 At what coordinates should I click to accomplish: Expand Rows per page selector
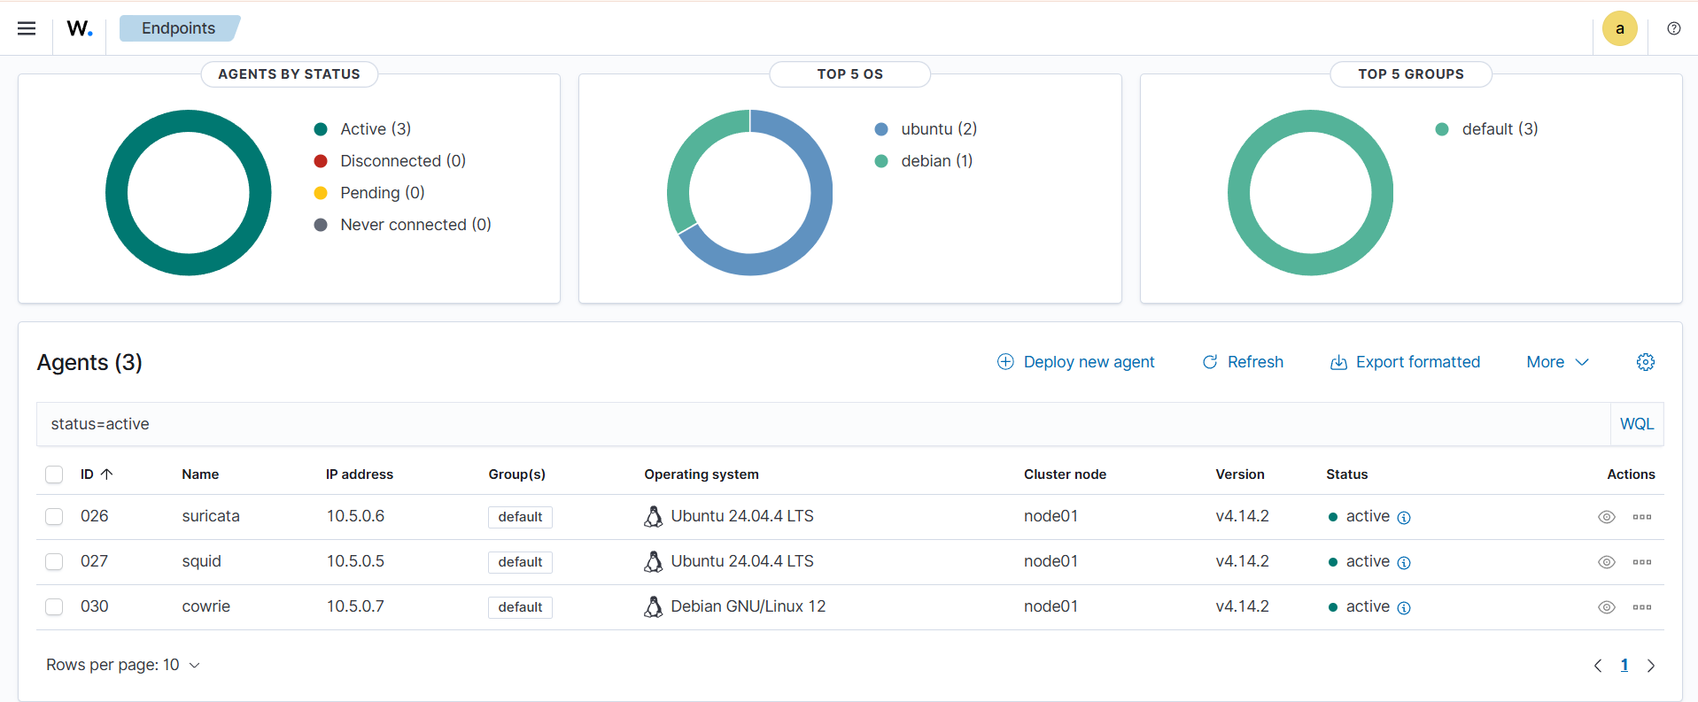coord(123,665)
